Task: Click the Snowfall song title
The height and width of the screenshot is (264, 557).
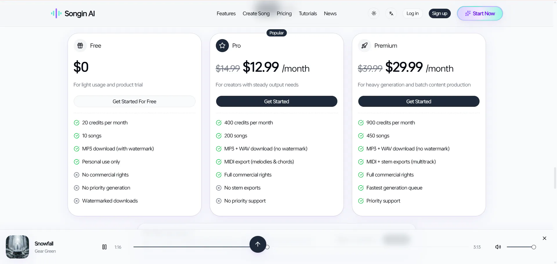Action: coord(44,243)
